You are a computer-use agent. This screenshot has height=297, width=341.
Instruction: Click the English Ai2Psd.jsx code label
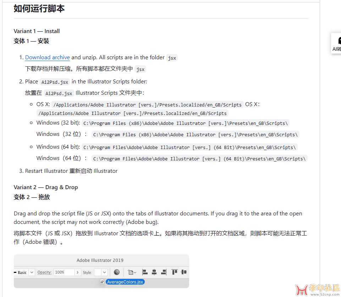[x=55, y=82]
